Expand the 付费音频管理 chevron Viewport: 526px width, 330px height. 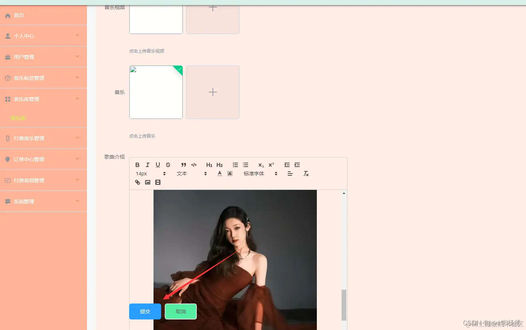click(x=77, y=180)
